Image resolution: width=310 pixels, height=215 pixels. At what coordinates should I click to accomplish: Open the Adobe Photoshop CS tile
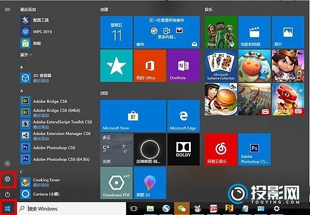(254, 149)
